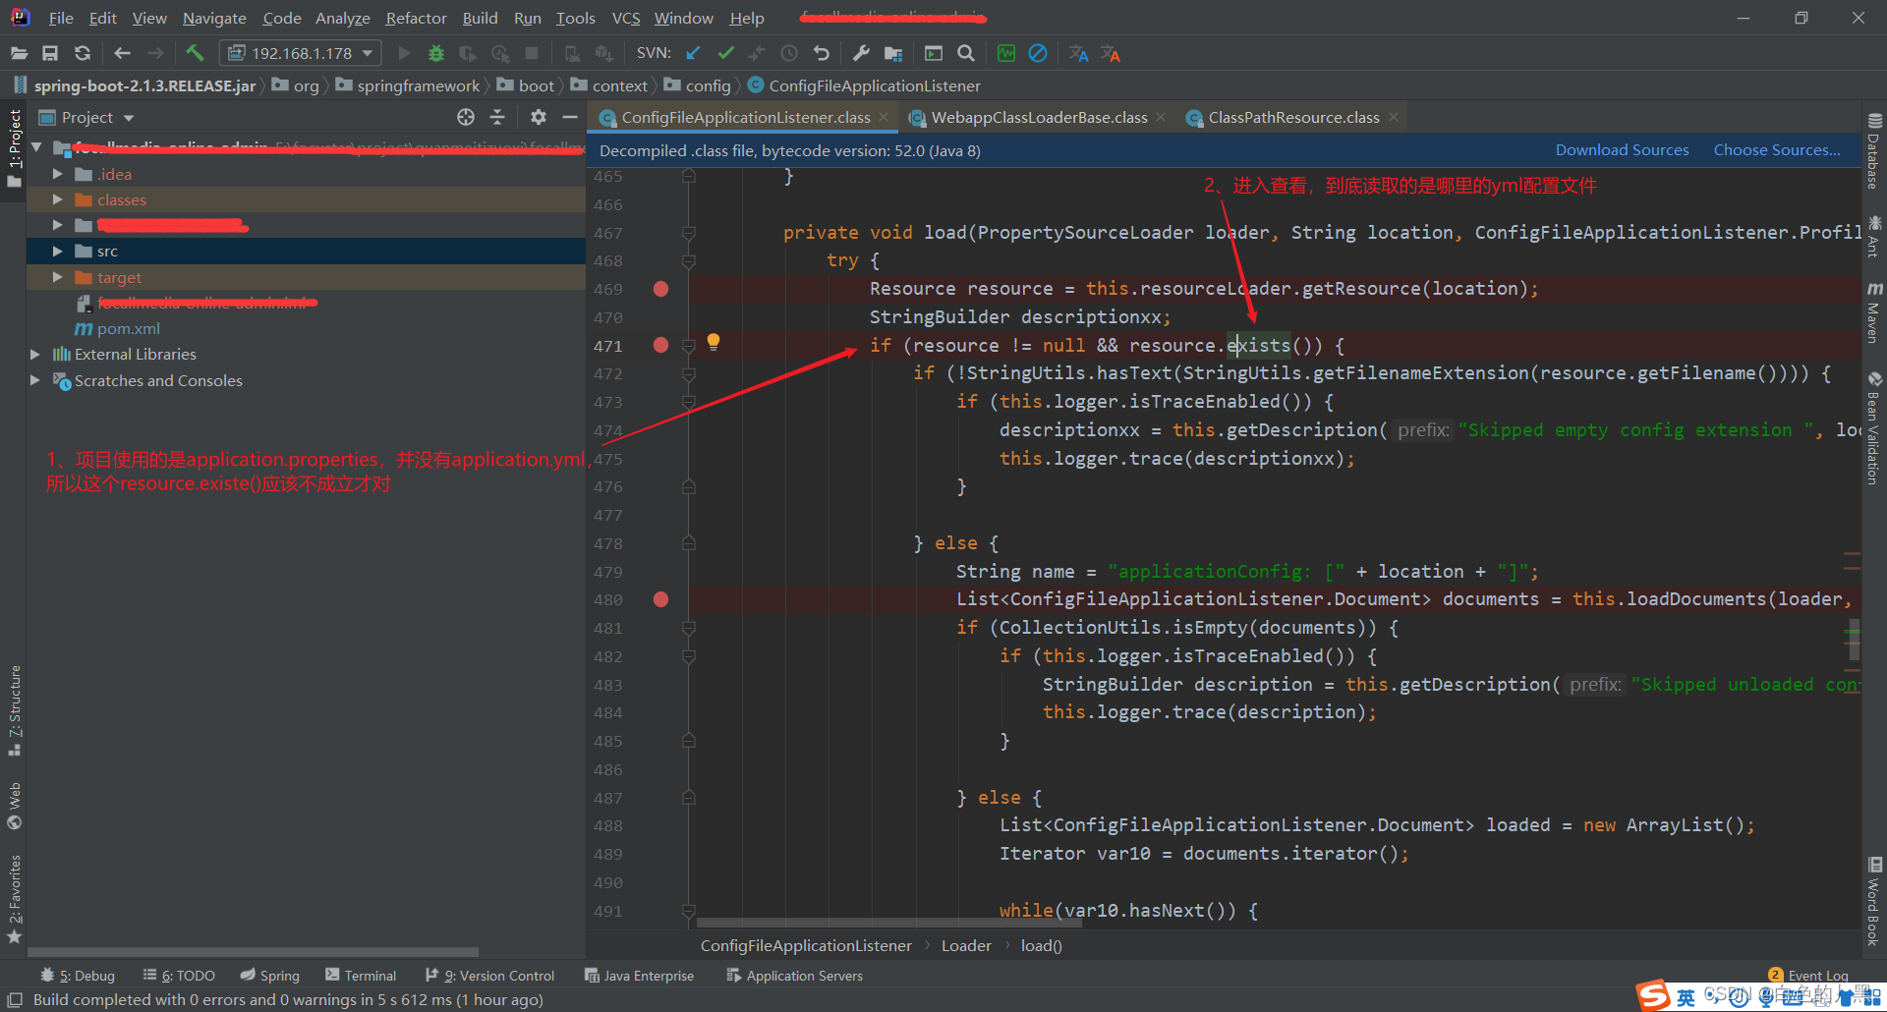Open the Z: Structure side panel

click(15, 711)
